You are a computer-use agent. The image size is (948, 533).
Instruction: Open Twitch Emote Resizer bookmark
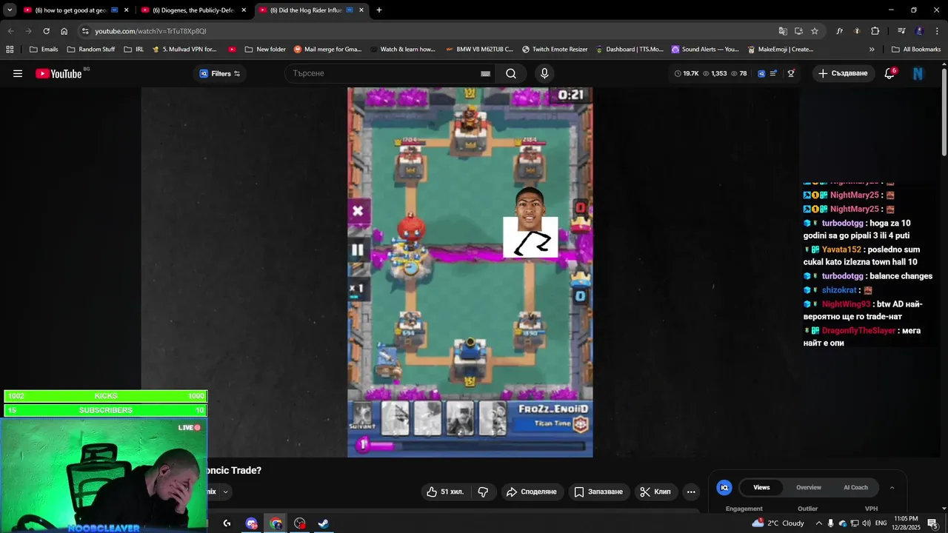pos(554,50)
